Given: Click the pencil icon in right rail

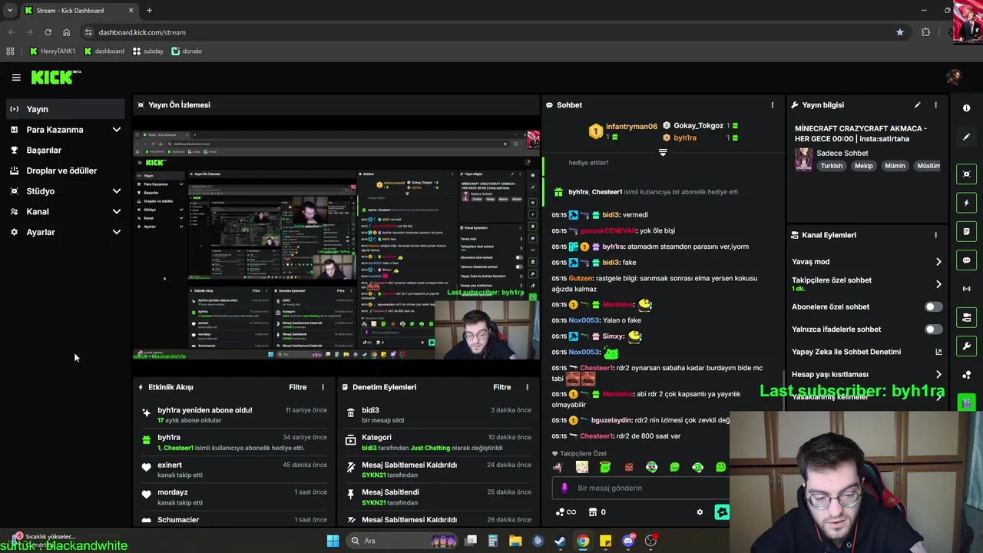Looking at the screenshot, I should tap(966, 137).
